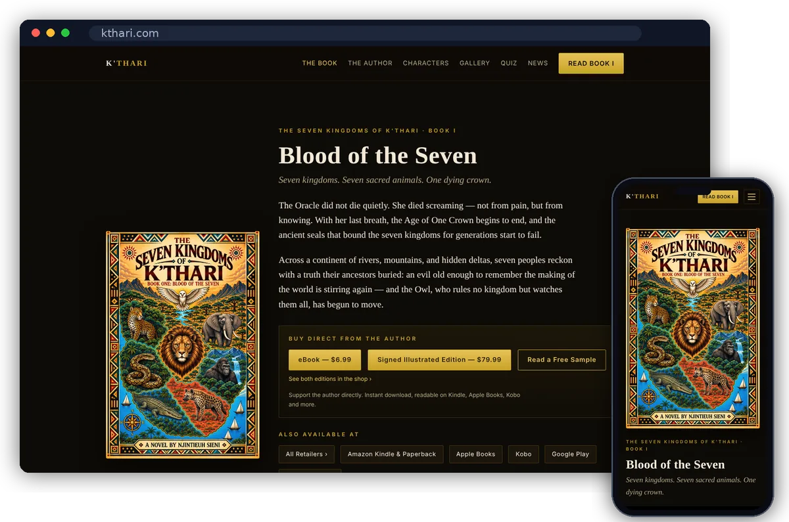The image size is (789, 522).
Task: Open the News nav link
Action: click(x=538, y=63)
